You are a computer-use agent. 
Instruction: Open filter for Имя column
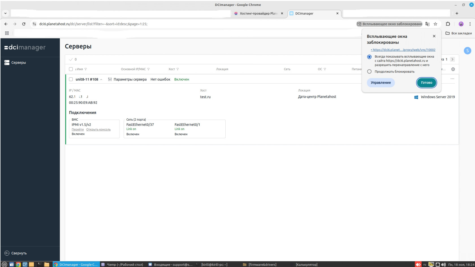point(85,69)
